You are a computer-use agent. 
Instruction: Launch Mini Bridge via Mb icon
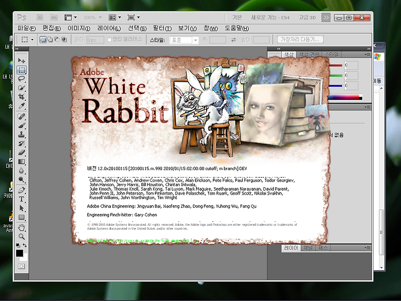coord(54,17)
